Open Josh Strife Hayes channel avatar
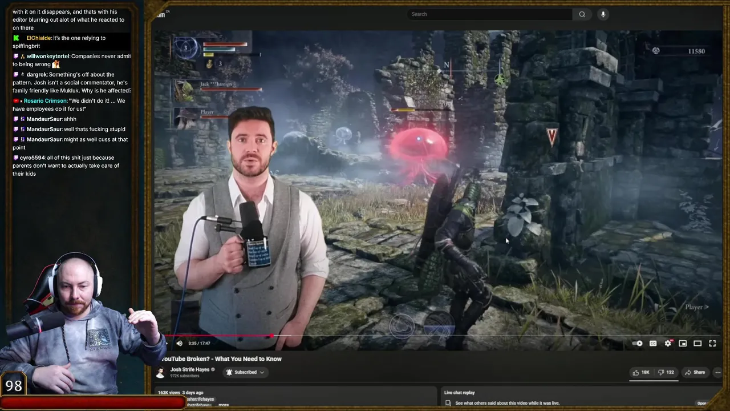Screen dimensions: 730x411 [x=161, y=372]
